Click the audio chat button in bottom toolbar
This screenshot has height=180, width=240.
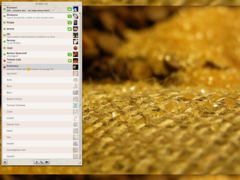point(42,162)
